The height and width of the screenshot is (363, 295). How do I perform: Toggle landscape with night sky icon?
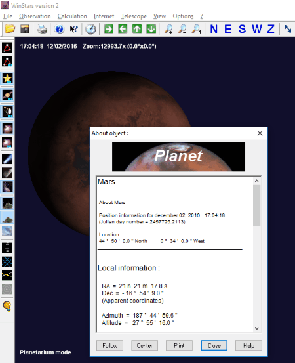tap(7, 203)
